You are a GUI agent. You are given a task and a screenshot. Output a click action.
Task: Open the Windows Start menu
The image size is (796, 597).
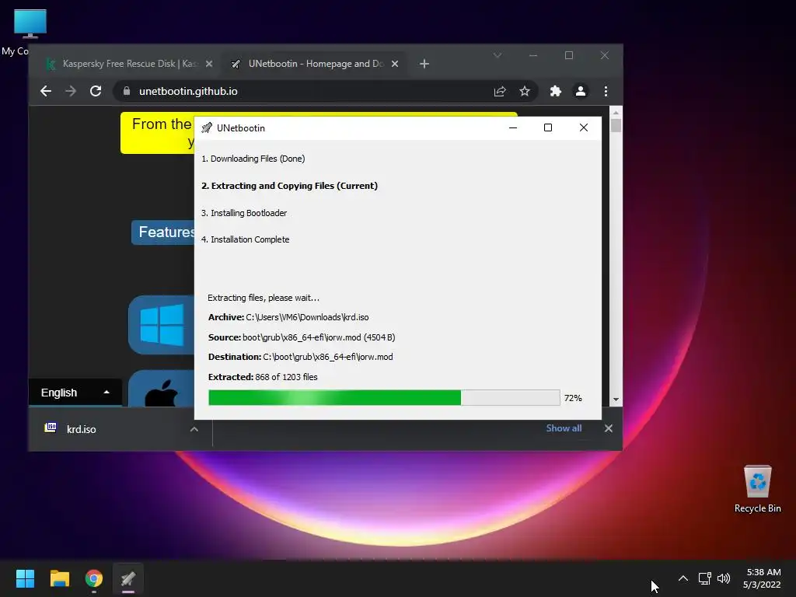(25, 578)
